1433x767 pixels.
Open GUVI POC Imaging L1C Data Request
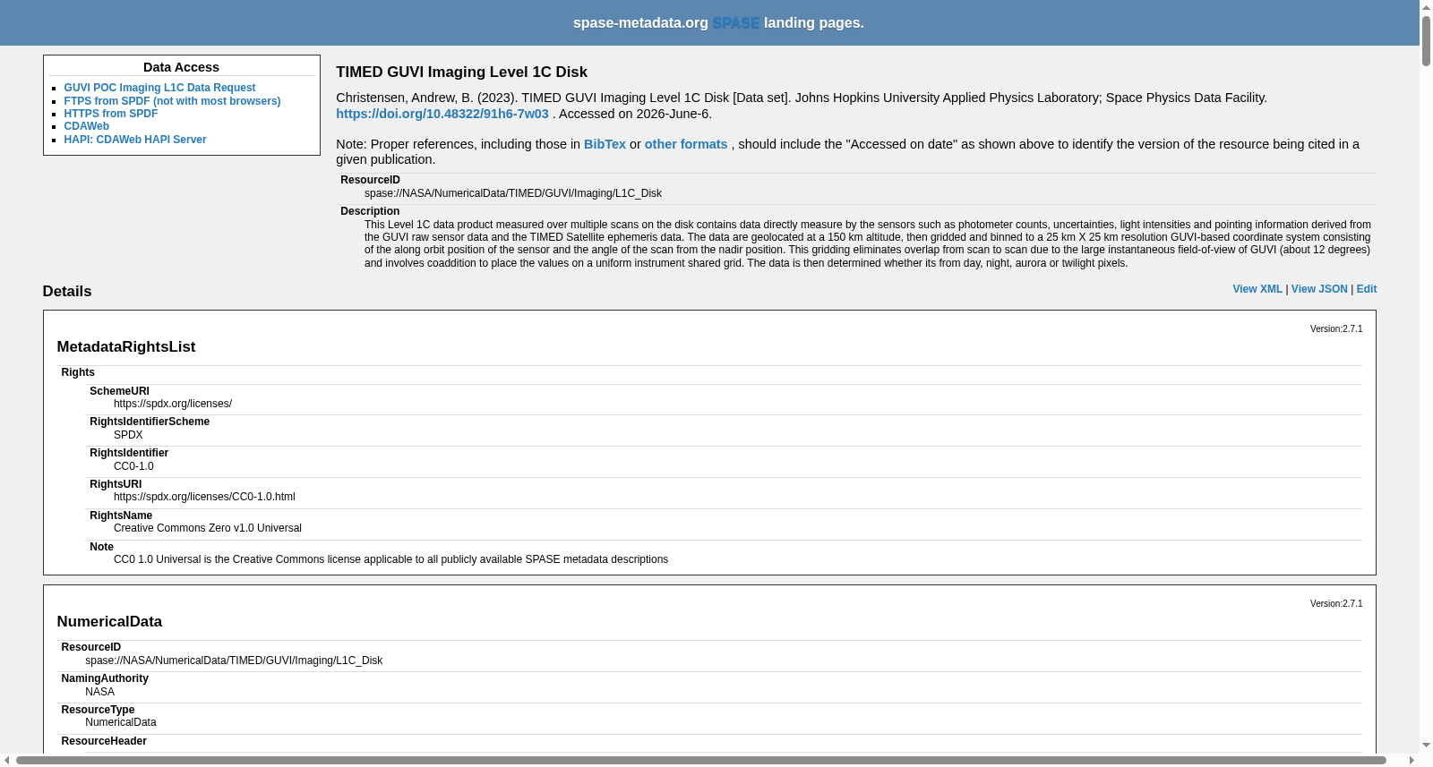[x=159, y=88]
